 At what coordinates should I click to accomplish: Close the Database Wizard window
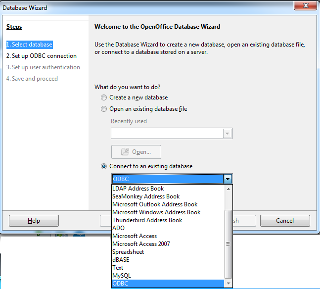tap(305, 5)
